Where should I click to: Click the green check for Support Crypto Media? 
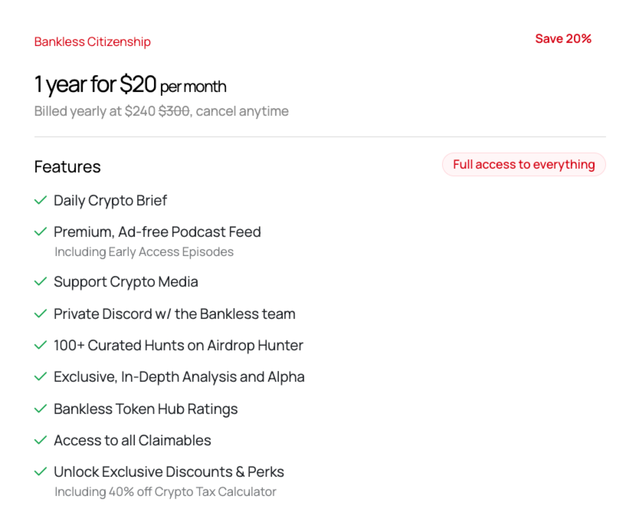click(40, 282)
